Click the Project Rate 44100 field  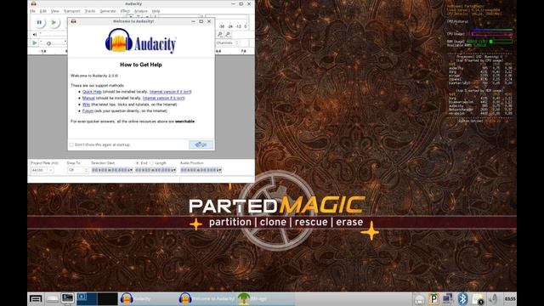(39, 170)
